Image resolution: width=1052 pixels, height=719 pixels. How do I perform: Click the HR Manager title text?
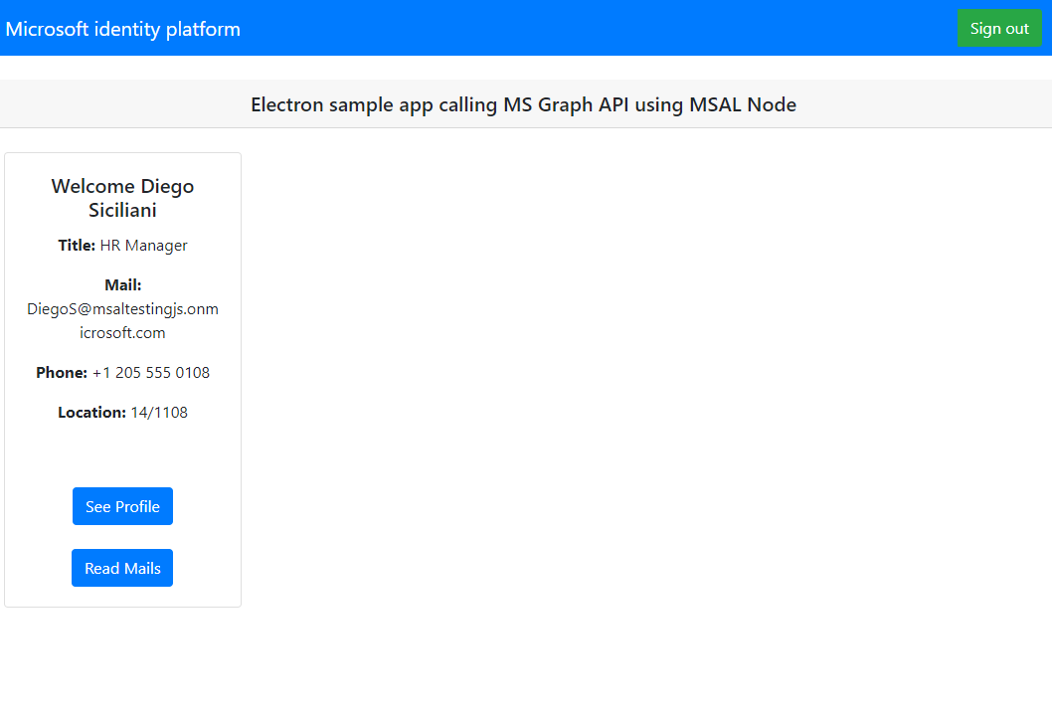tap(142, 245)
